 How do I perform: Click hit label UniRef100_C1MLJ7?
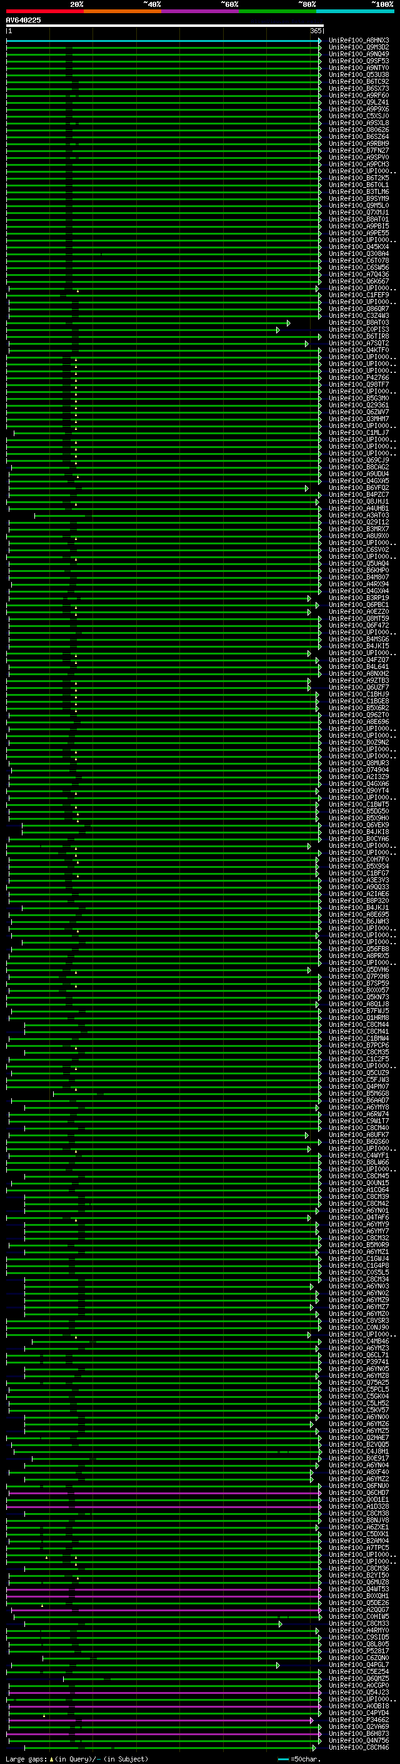[x=359, y=433]
